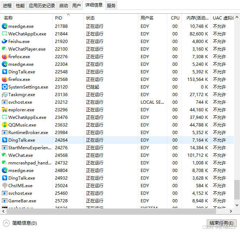Click the ChsIME.exe icon

point(5,186)
